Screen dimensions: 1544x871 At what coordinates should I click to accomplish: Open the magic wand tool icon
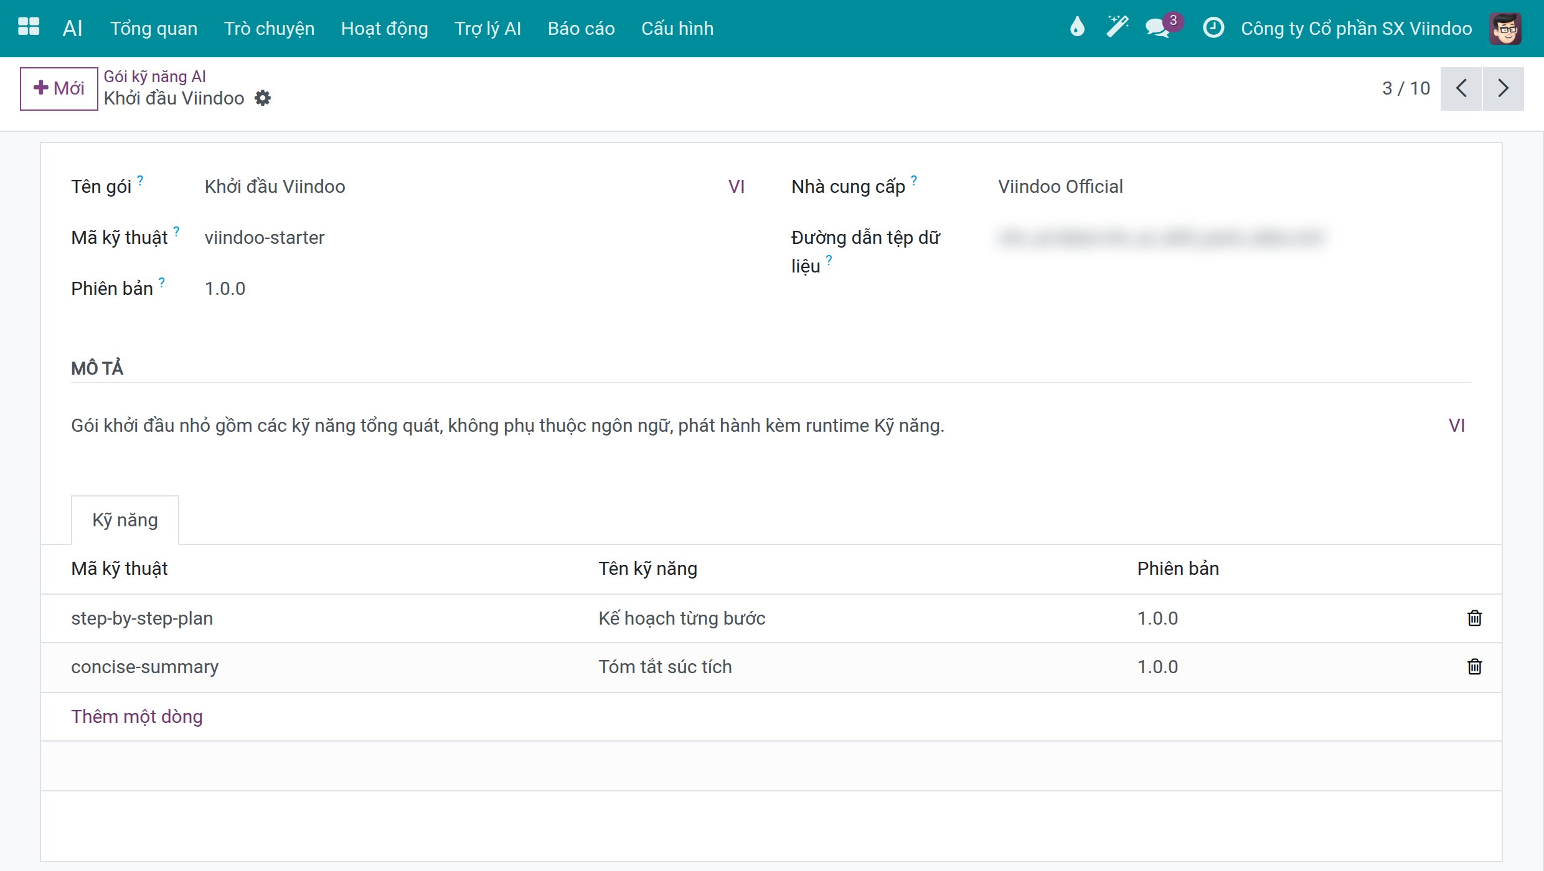(x=1118, y=27)
